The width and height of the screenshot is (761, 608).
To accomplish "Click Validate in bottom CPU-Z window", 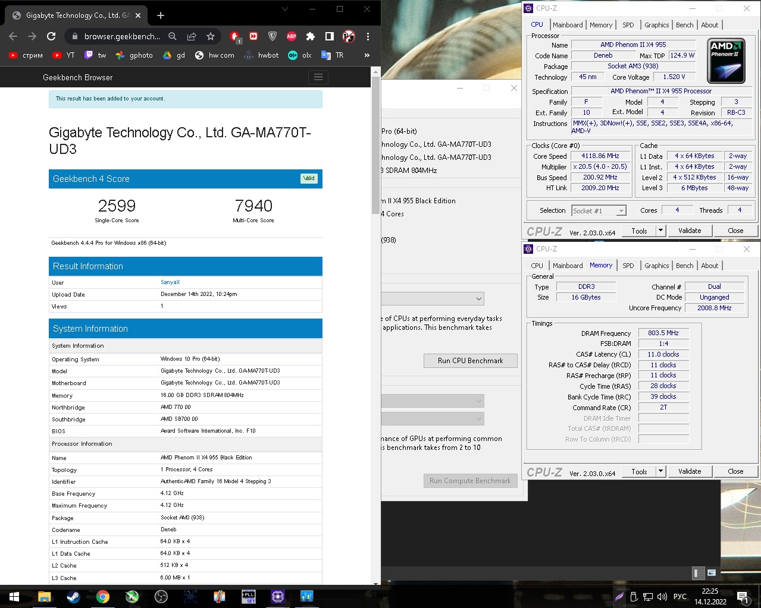I will pos(690,471).
